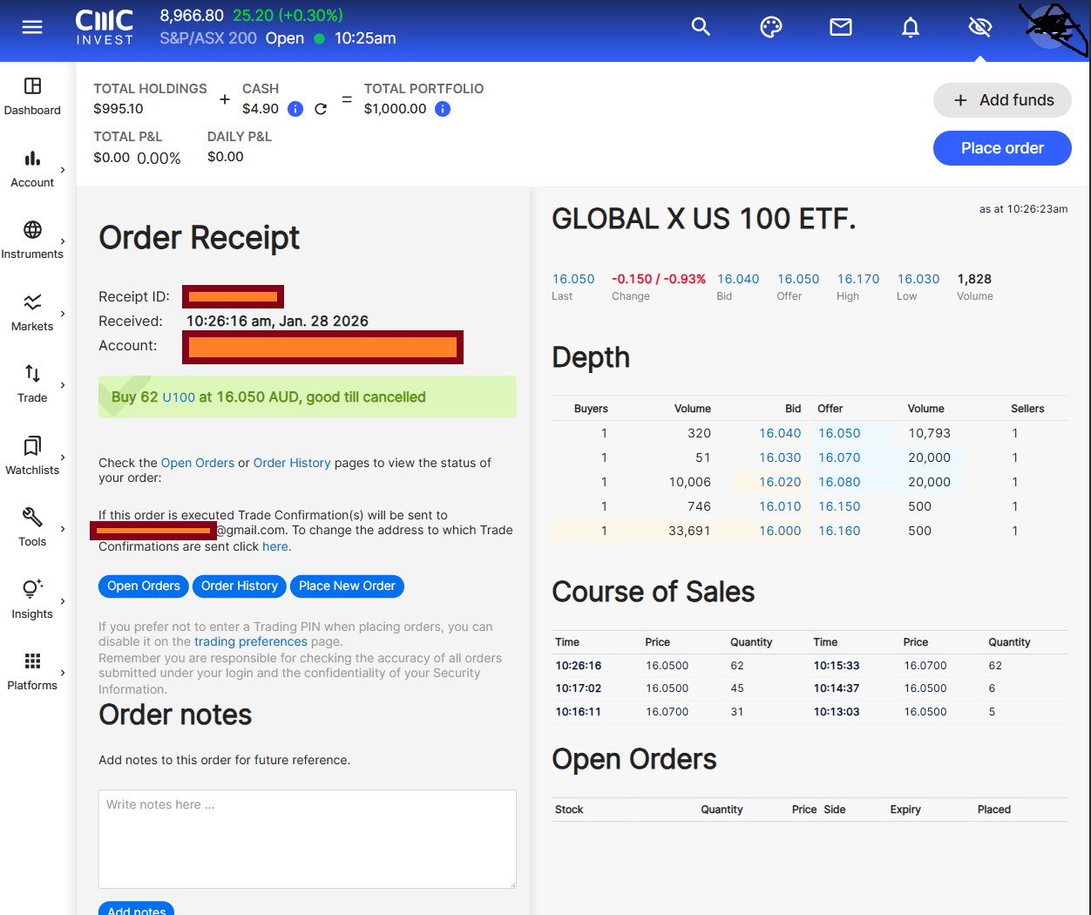Click the 1,828 Volume value

[x=974, y=279]
